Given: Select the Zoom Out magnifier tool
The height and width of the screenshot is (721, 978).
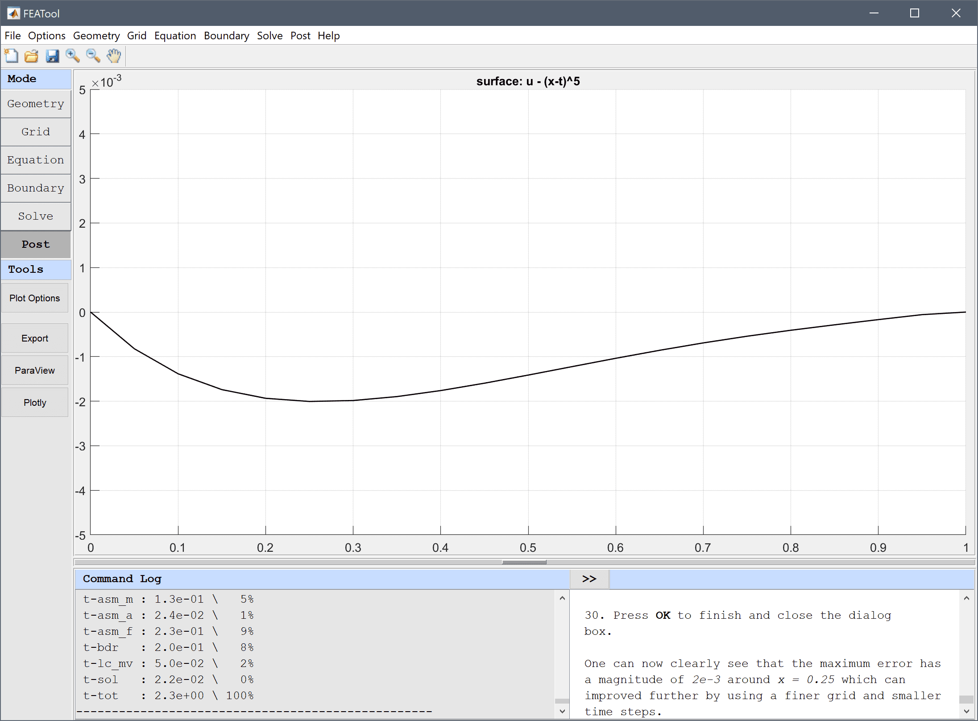Looking at the screenshot, I should point(93,56).
